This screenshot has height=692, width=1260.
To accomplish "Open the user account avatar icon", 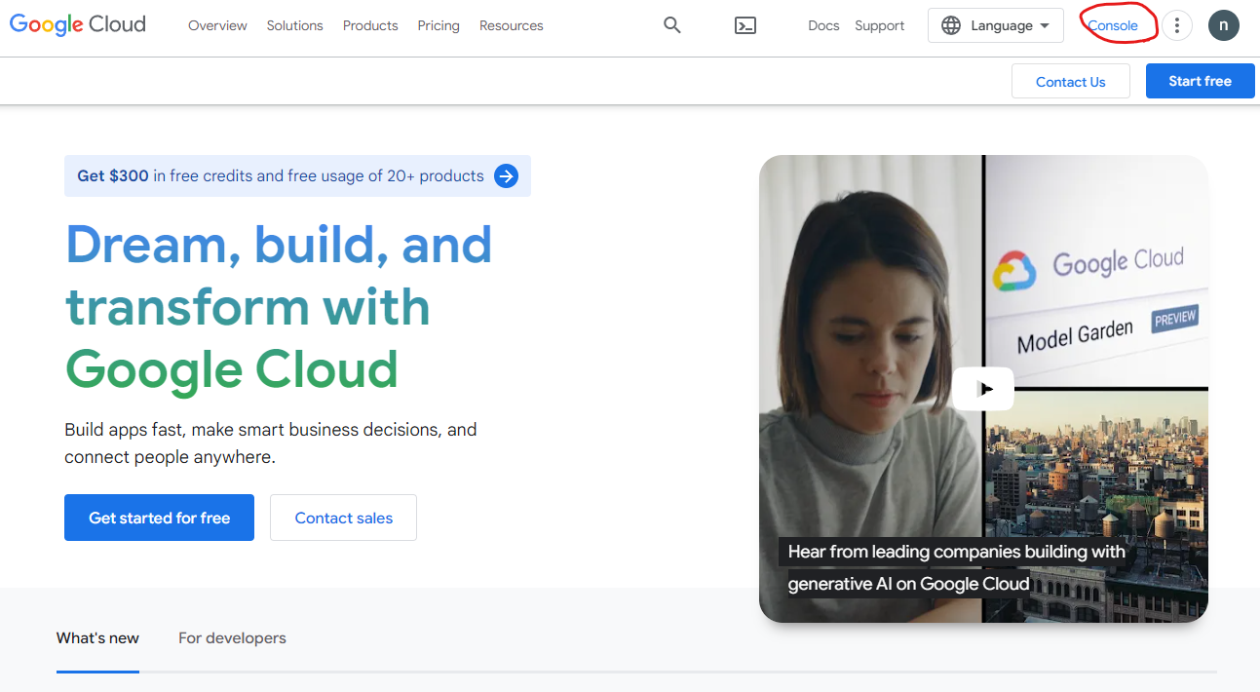I will [x=1224, y=25].
